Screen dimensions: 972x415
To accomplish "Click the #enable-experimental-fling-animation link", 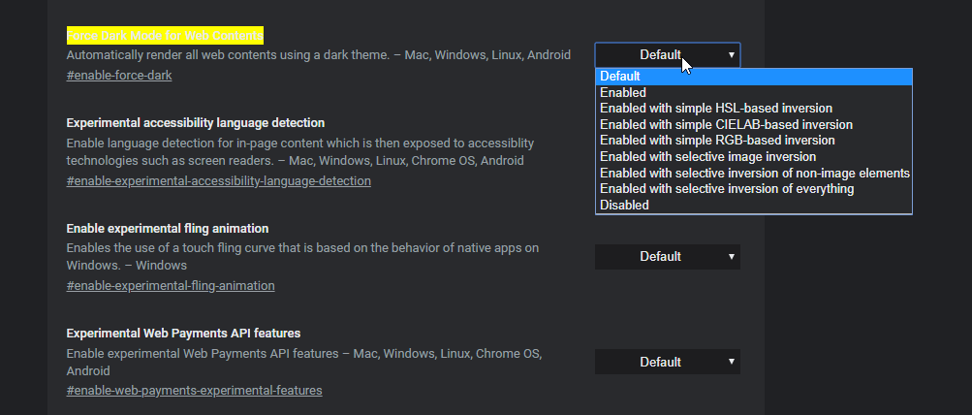I will (x=171, y=286).
